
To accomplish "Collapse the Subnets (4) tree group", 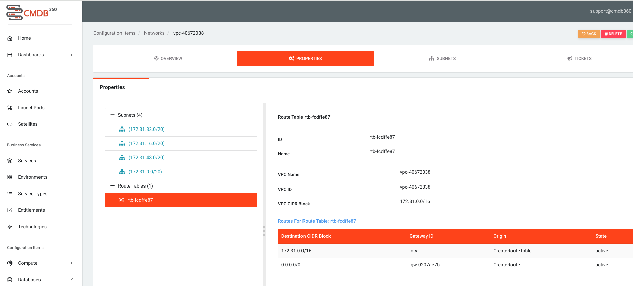I will (x=113, y=115).
